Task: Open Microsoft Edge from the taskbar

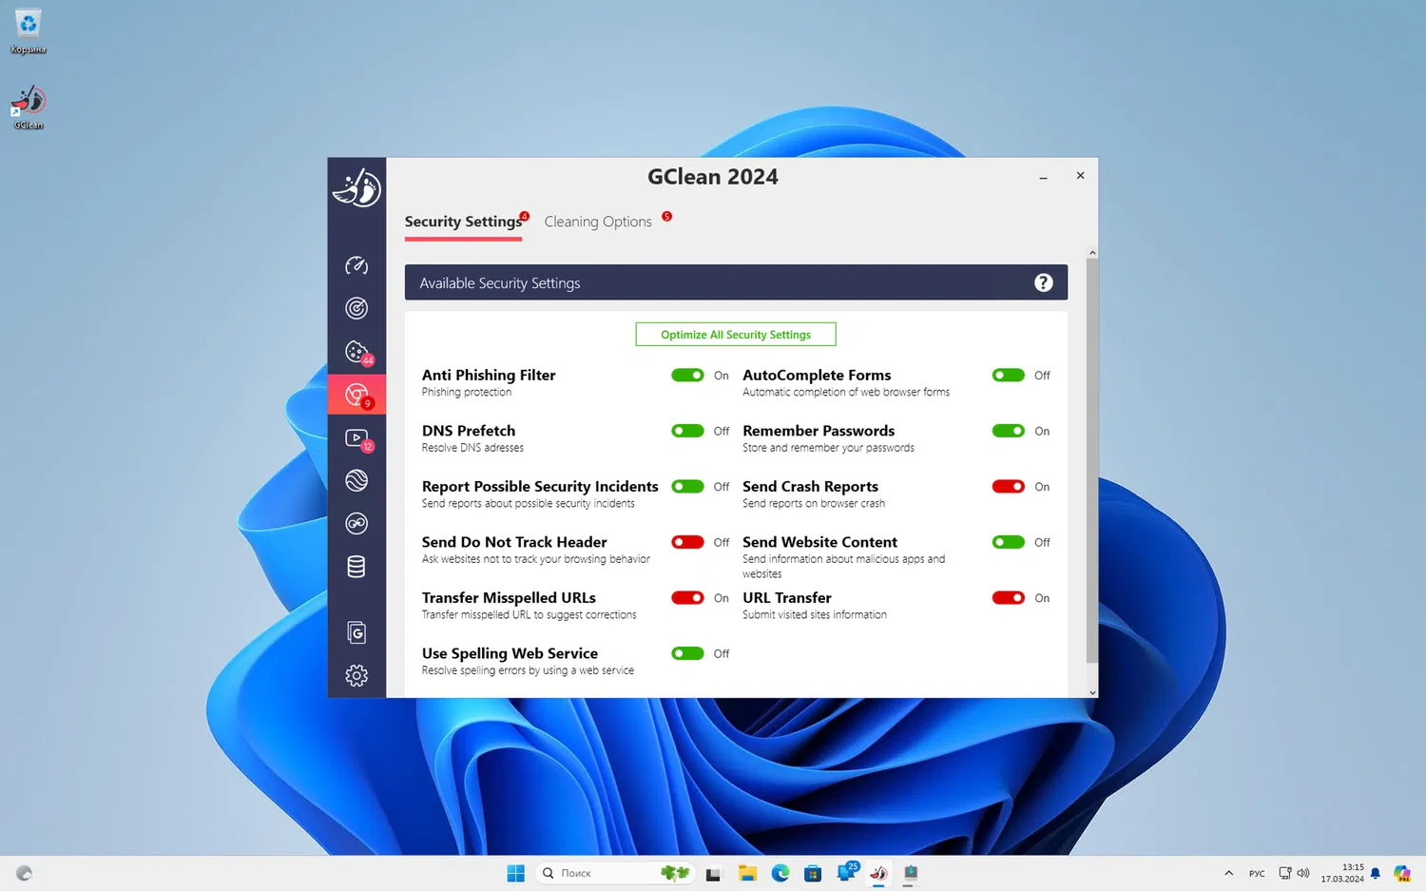Action: tap(780, 873)
